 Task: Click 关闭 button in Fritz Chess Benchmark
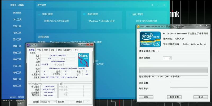pyautogui.click(x=201, y=97)
